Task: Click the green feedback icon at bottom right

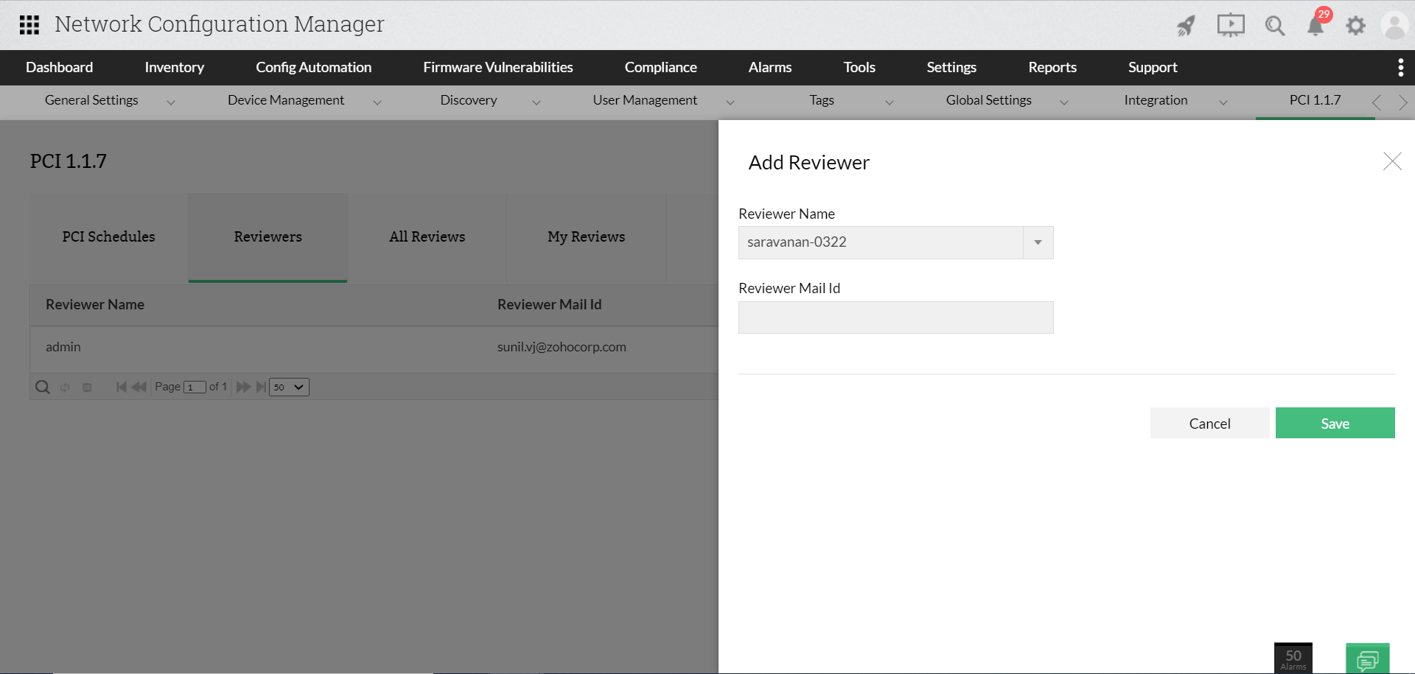Action: click(x=1368, y=659)
